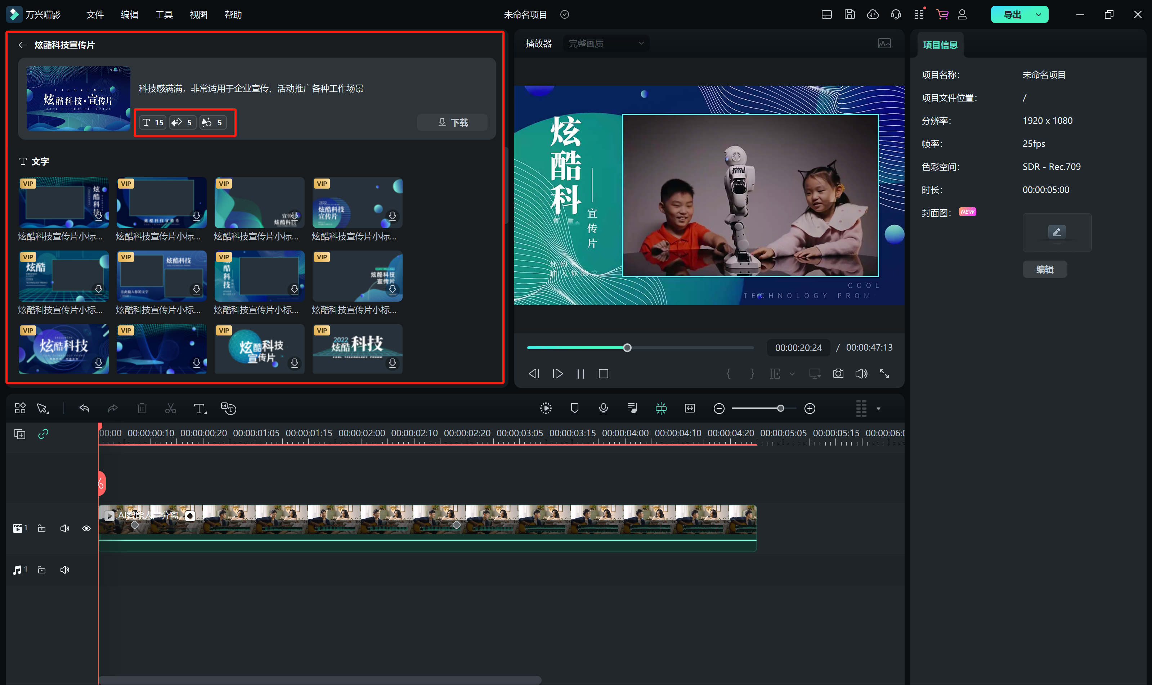Image resolution: width=1152 pixels, height=685 pixels.
Task: Click the marker shield icon
Action: point(574,408)
